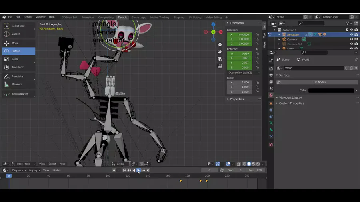Click the Blender logo menu icon

[x=4, y=17]
